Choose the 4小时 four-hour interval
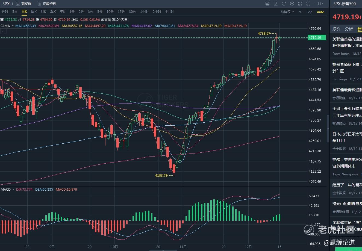 coord(169,12)
